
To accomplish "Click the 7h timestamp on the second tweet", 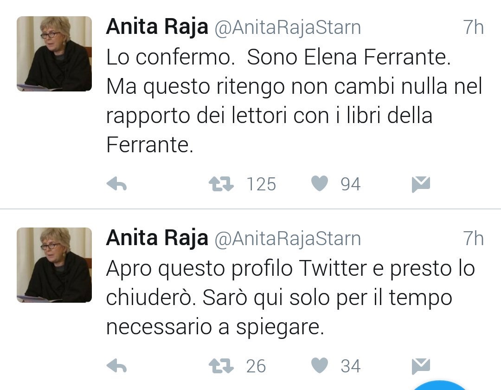I will coord(472,238).
